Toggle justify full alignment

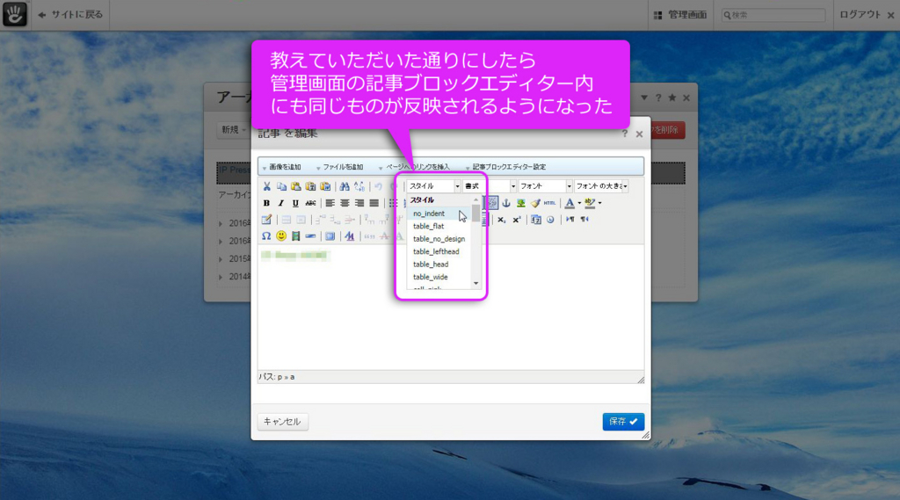[374, 203]
